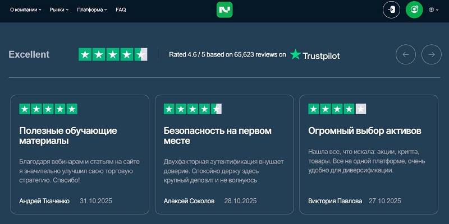Open review "Безопасность на первом месте"
449x224 pixels.
pyautogui.click(x=217, y=136)
